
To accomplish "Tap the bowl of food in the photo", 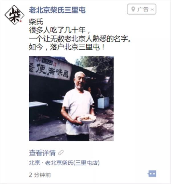I will (x=87, y=119).
